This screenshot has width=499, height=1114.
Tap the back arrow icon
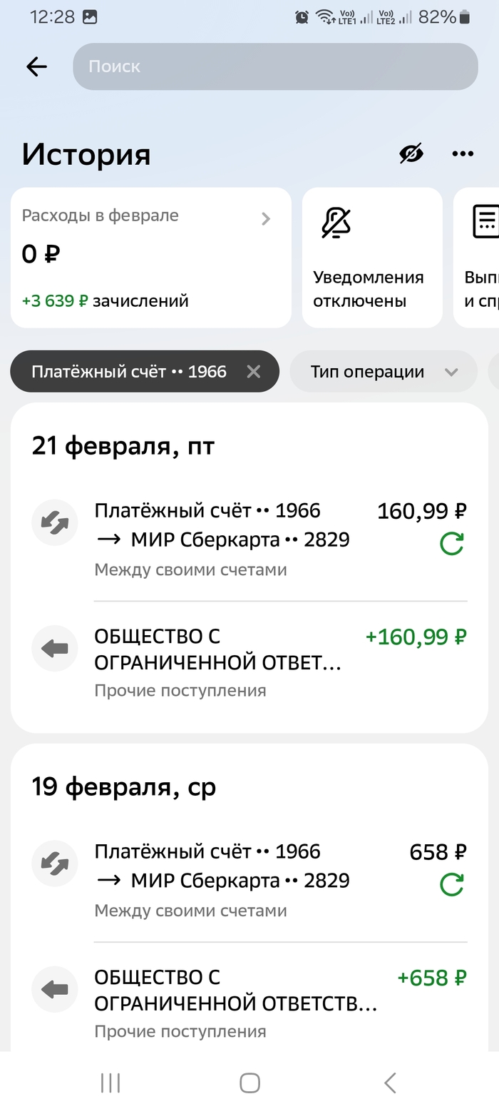36,66
